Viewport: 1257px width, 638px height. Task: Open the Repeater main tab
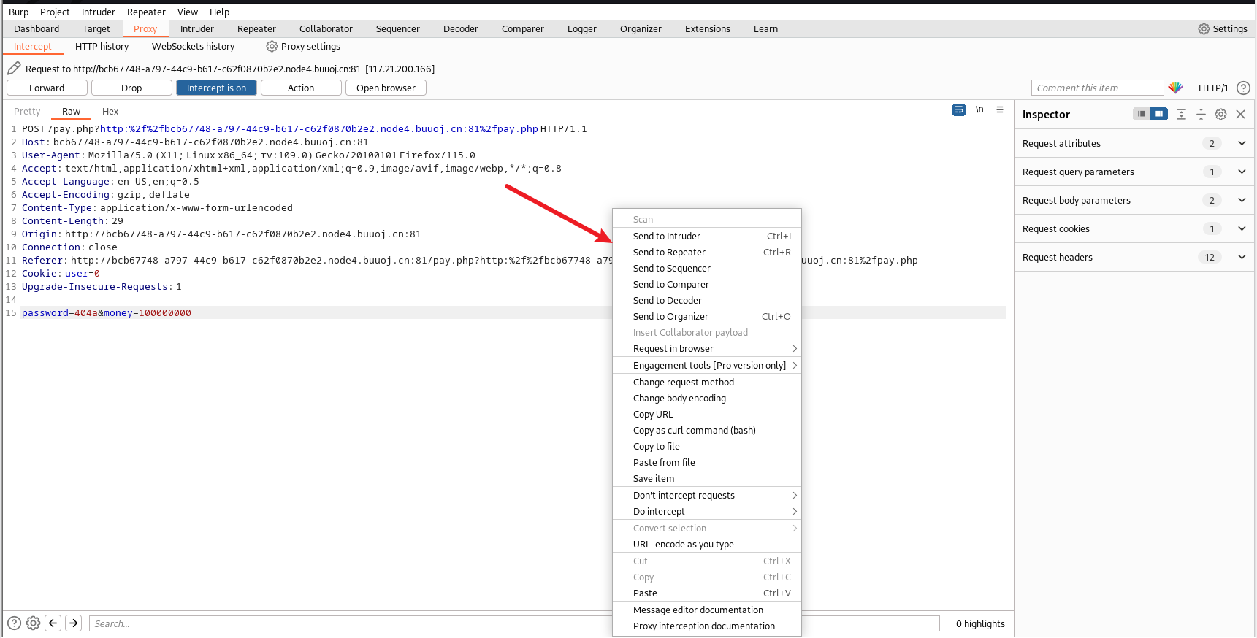256,28
